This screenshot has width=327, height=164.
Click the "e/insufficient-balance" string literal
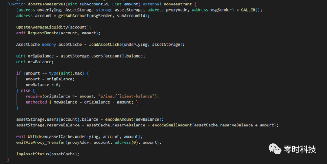tap(128, 96)
